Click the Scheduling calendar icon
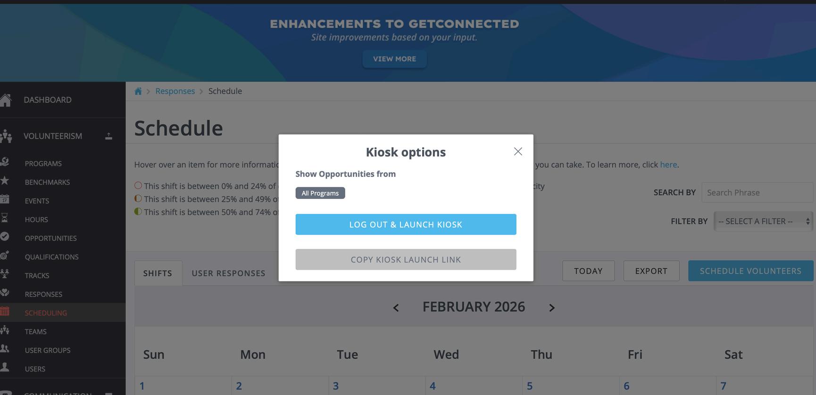This screenshot has width=816, height=395. [5, 312]
